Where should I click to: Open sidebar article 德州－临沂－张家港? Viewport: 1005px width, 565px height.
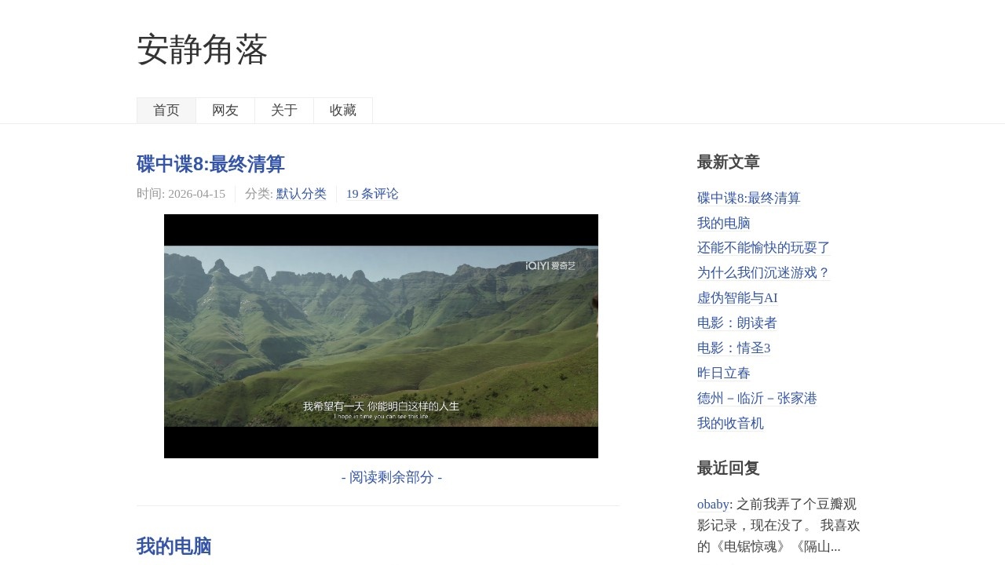[757, 399]
